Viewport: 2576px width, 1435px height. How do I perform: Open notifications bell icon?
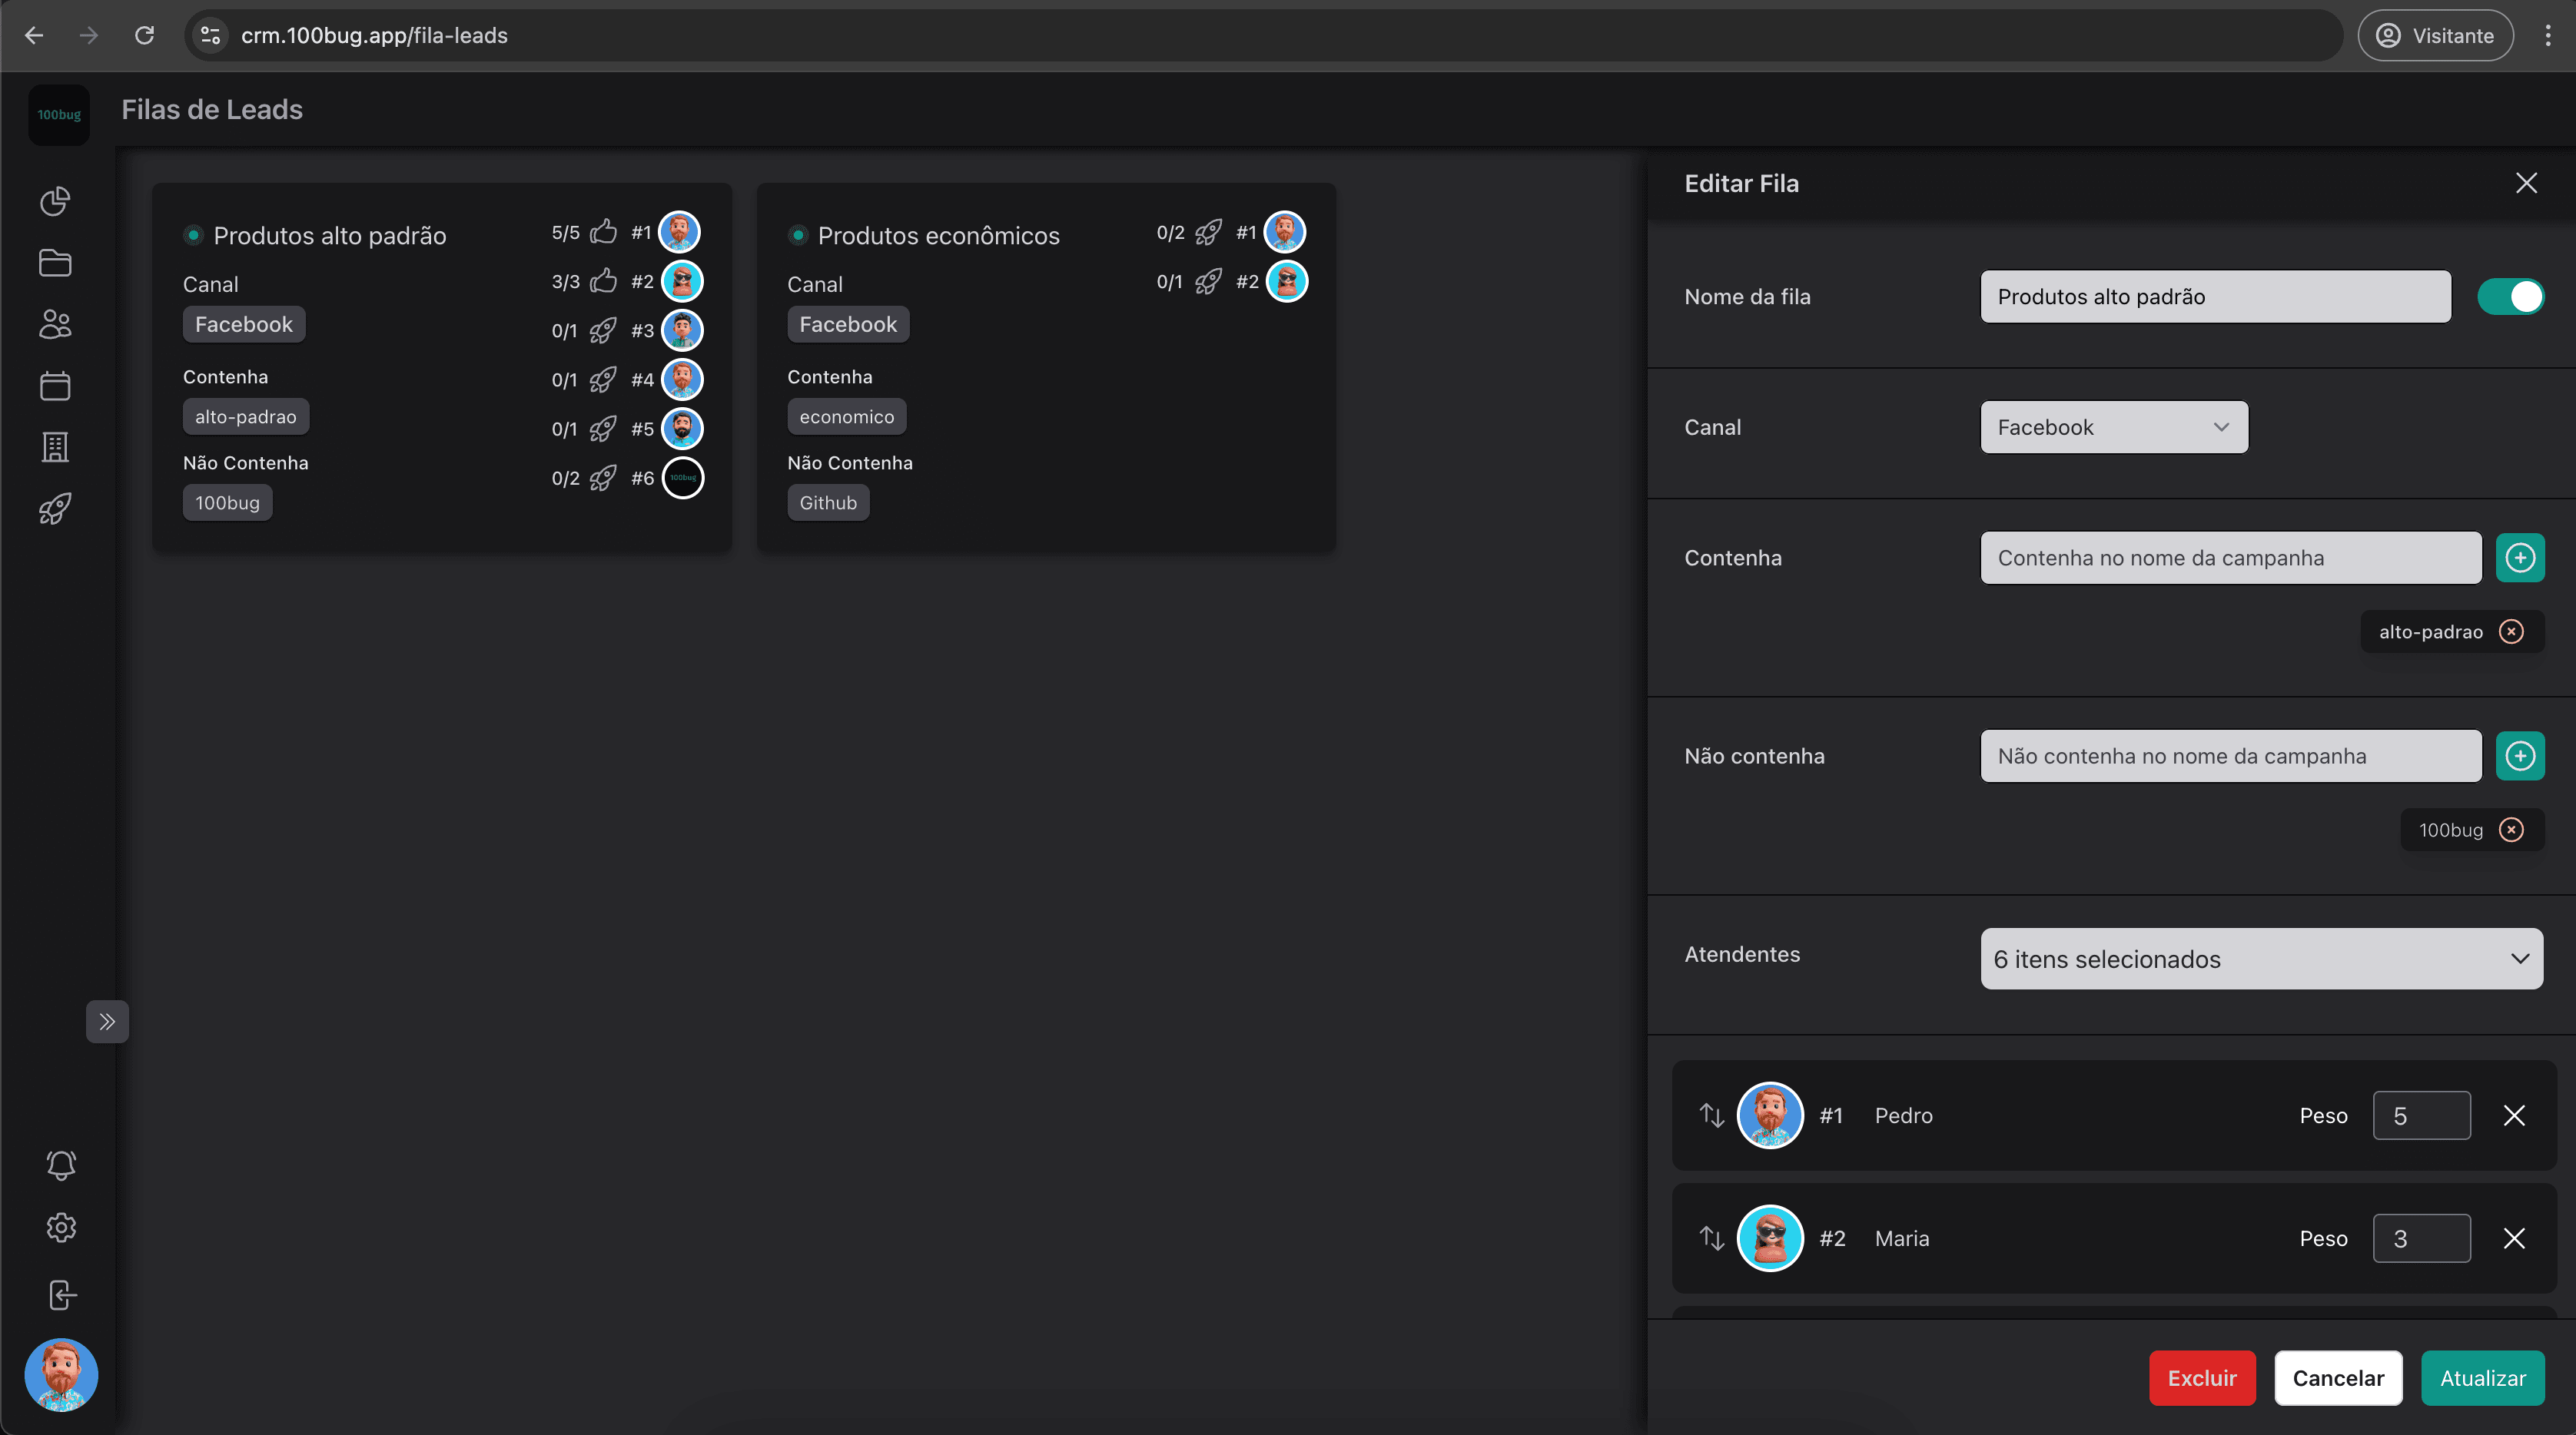point(61,1165)
